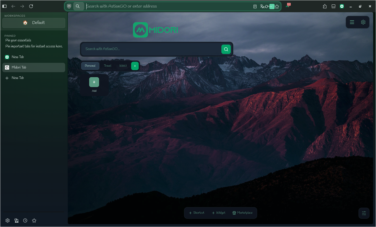Switch to the Travel tab

point(108,66)
